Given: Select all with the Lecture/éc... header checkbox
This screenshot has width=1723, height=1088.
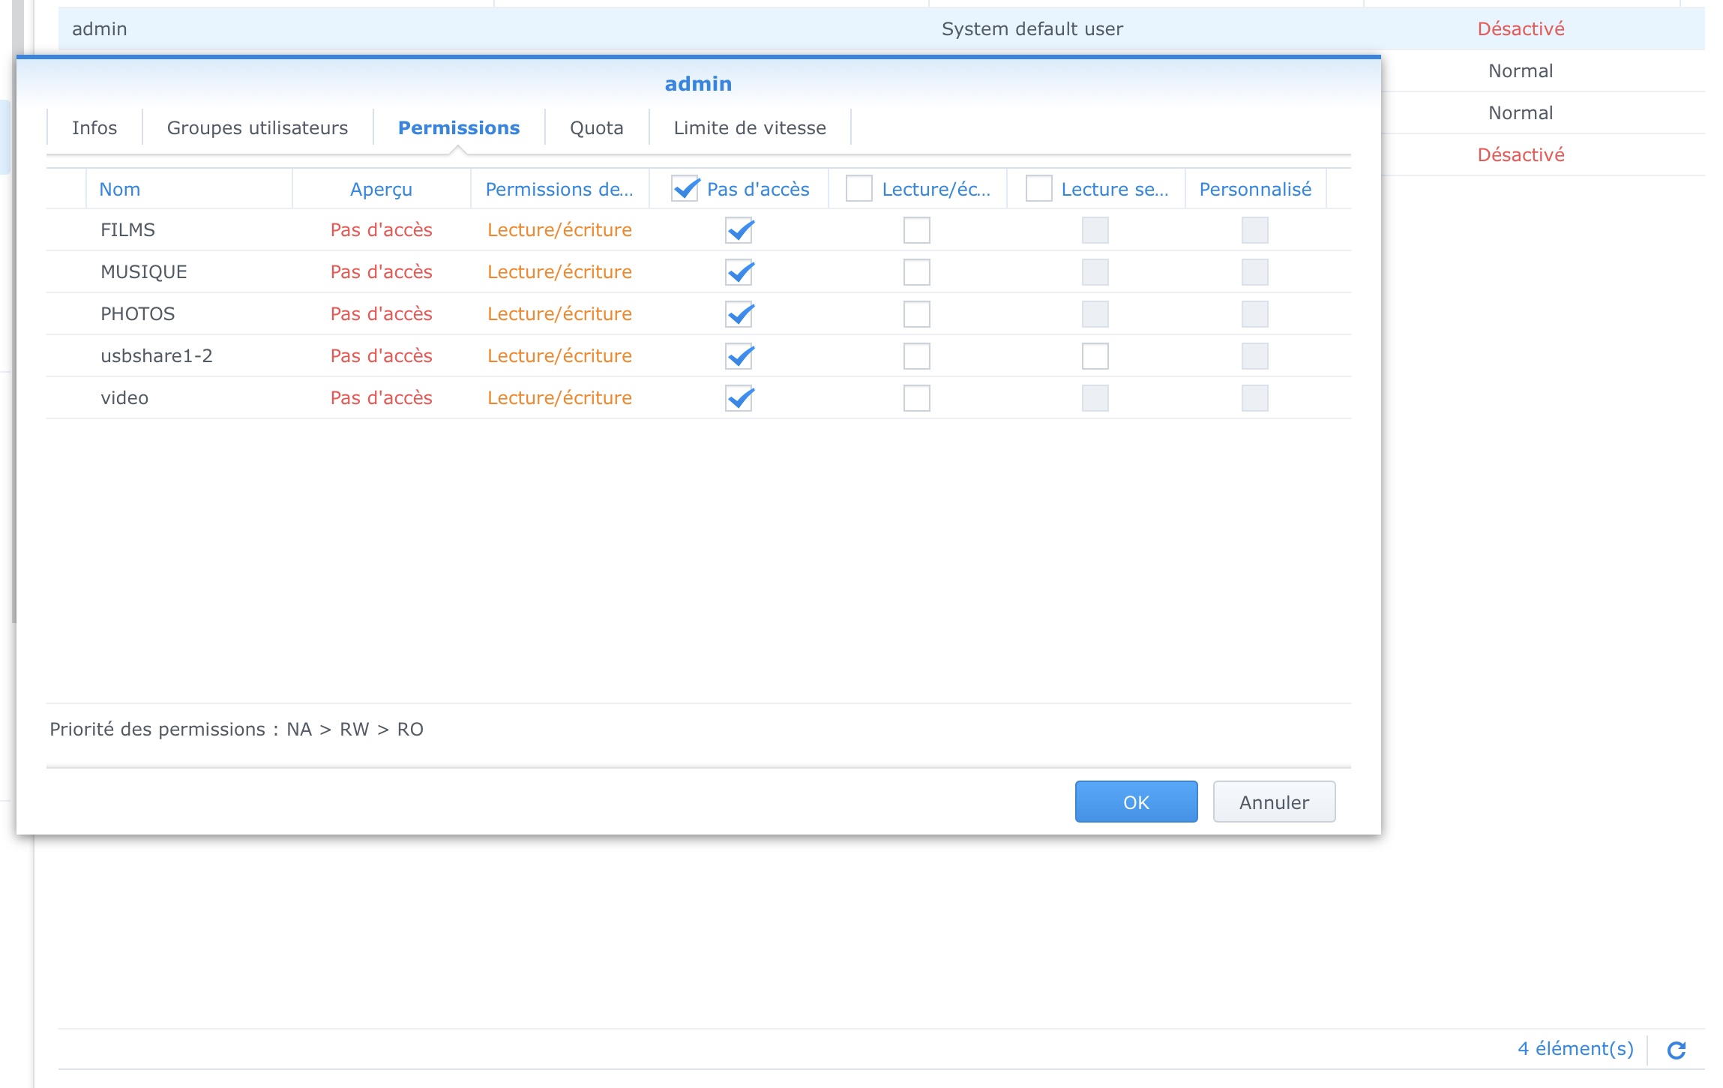Looking at the screenshot, I should pyautogui.click(x=859, y=189).
